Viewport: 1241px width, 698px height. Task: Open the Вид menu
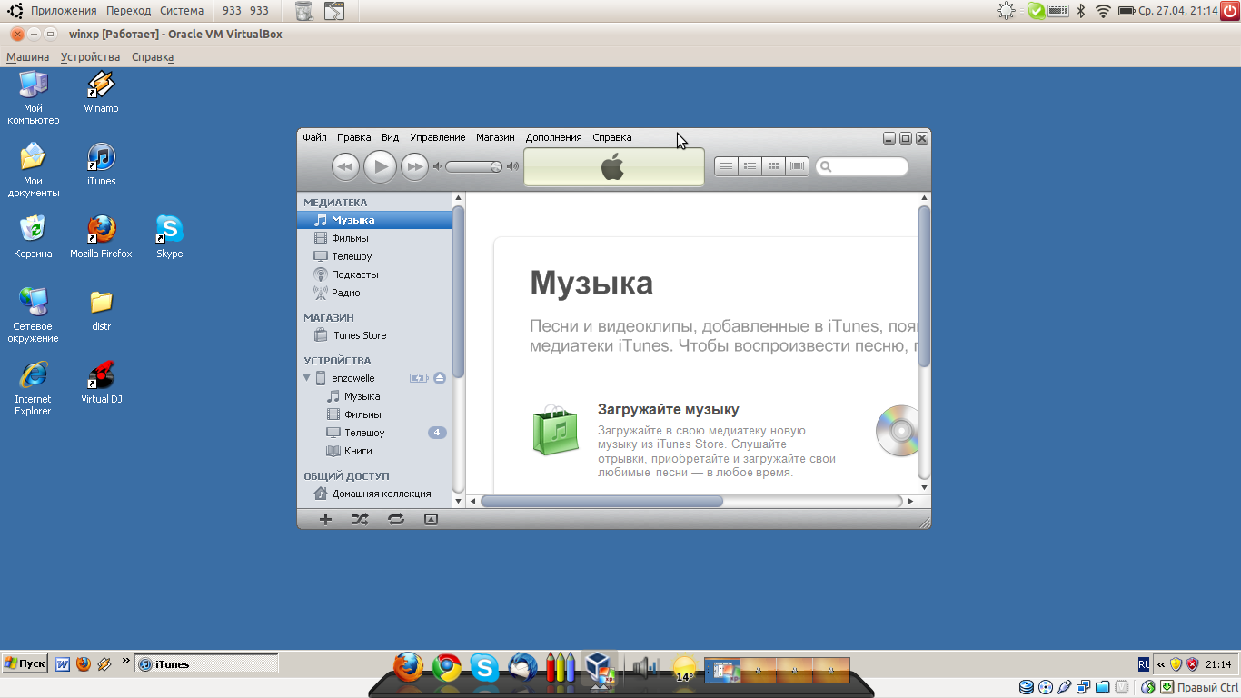point(390,137)
